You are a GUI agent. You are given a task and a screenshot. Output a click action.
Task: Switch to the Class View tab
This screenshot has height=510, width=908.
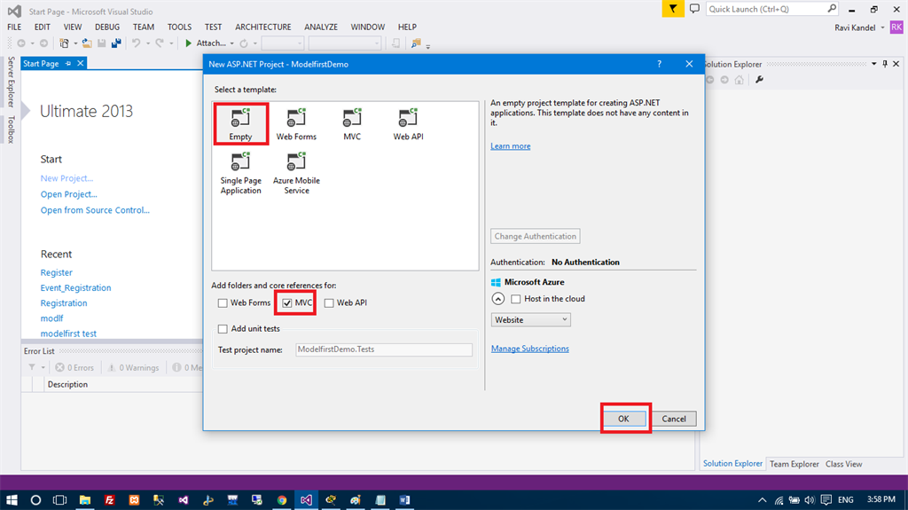point(844,464)
